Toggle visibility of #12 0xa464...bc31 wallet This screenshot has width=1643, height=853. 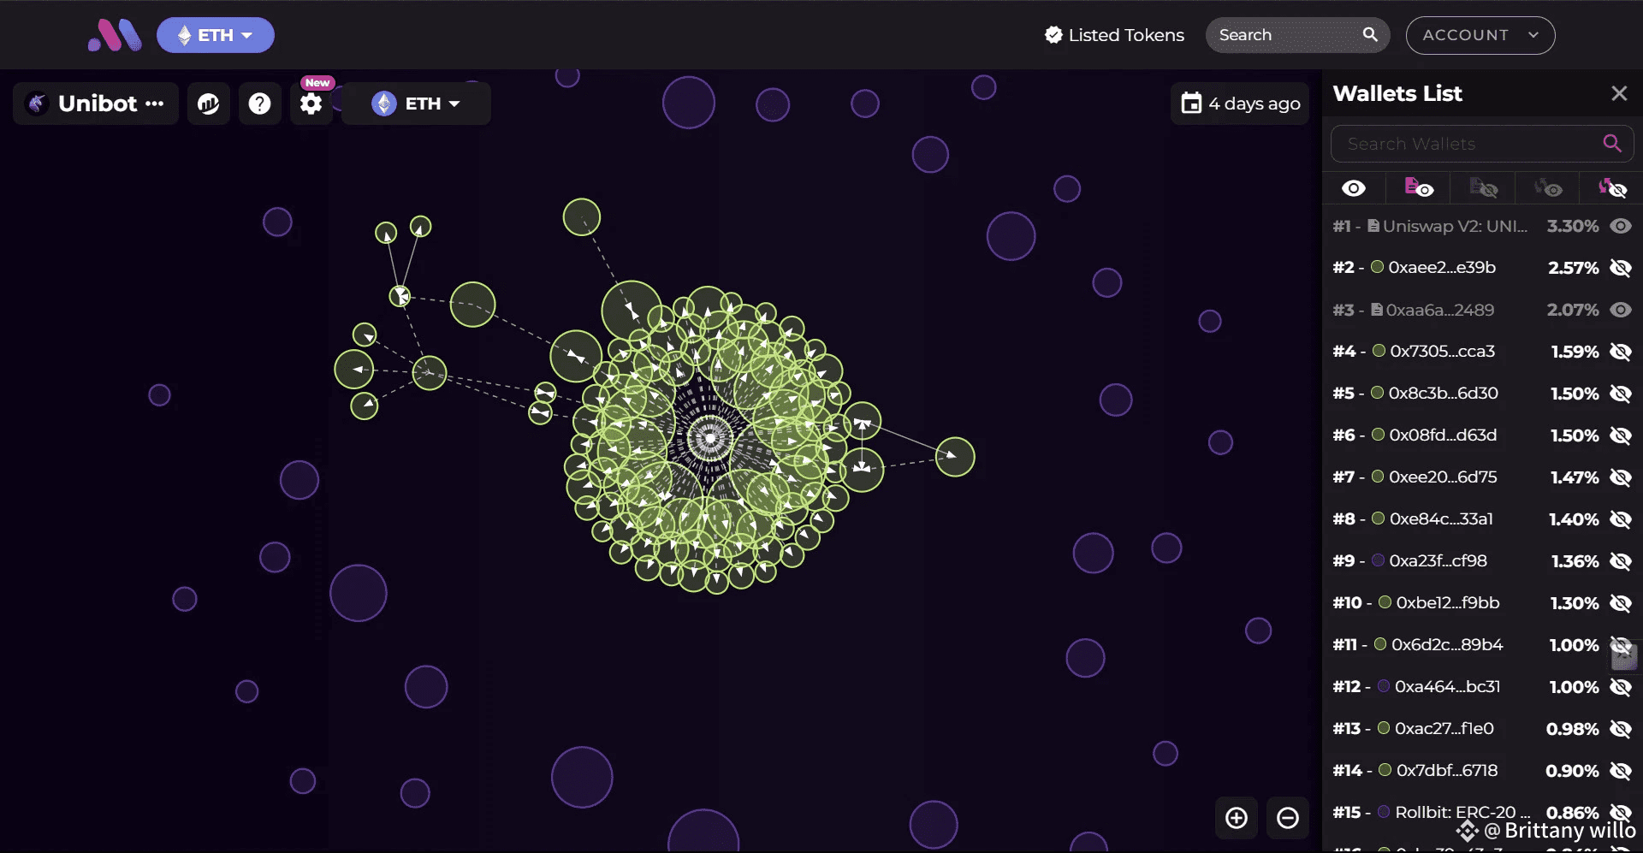(x=1621, y=687)
